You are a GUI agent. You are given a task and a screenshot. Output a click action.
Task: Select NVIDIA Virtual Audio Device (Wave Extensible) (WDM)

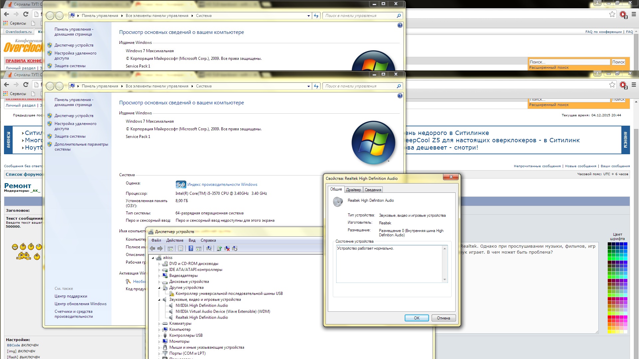click(223, 311)
